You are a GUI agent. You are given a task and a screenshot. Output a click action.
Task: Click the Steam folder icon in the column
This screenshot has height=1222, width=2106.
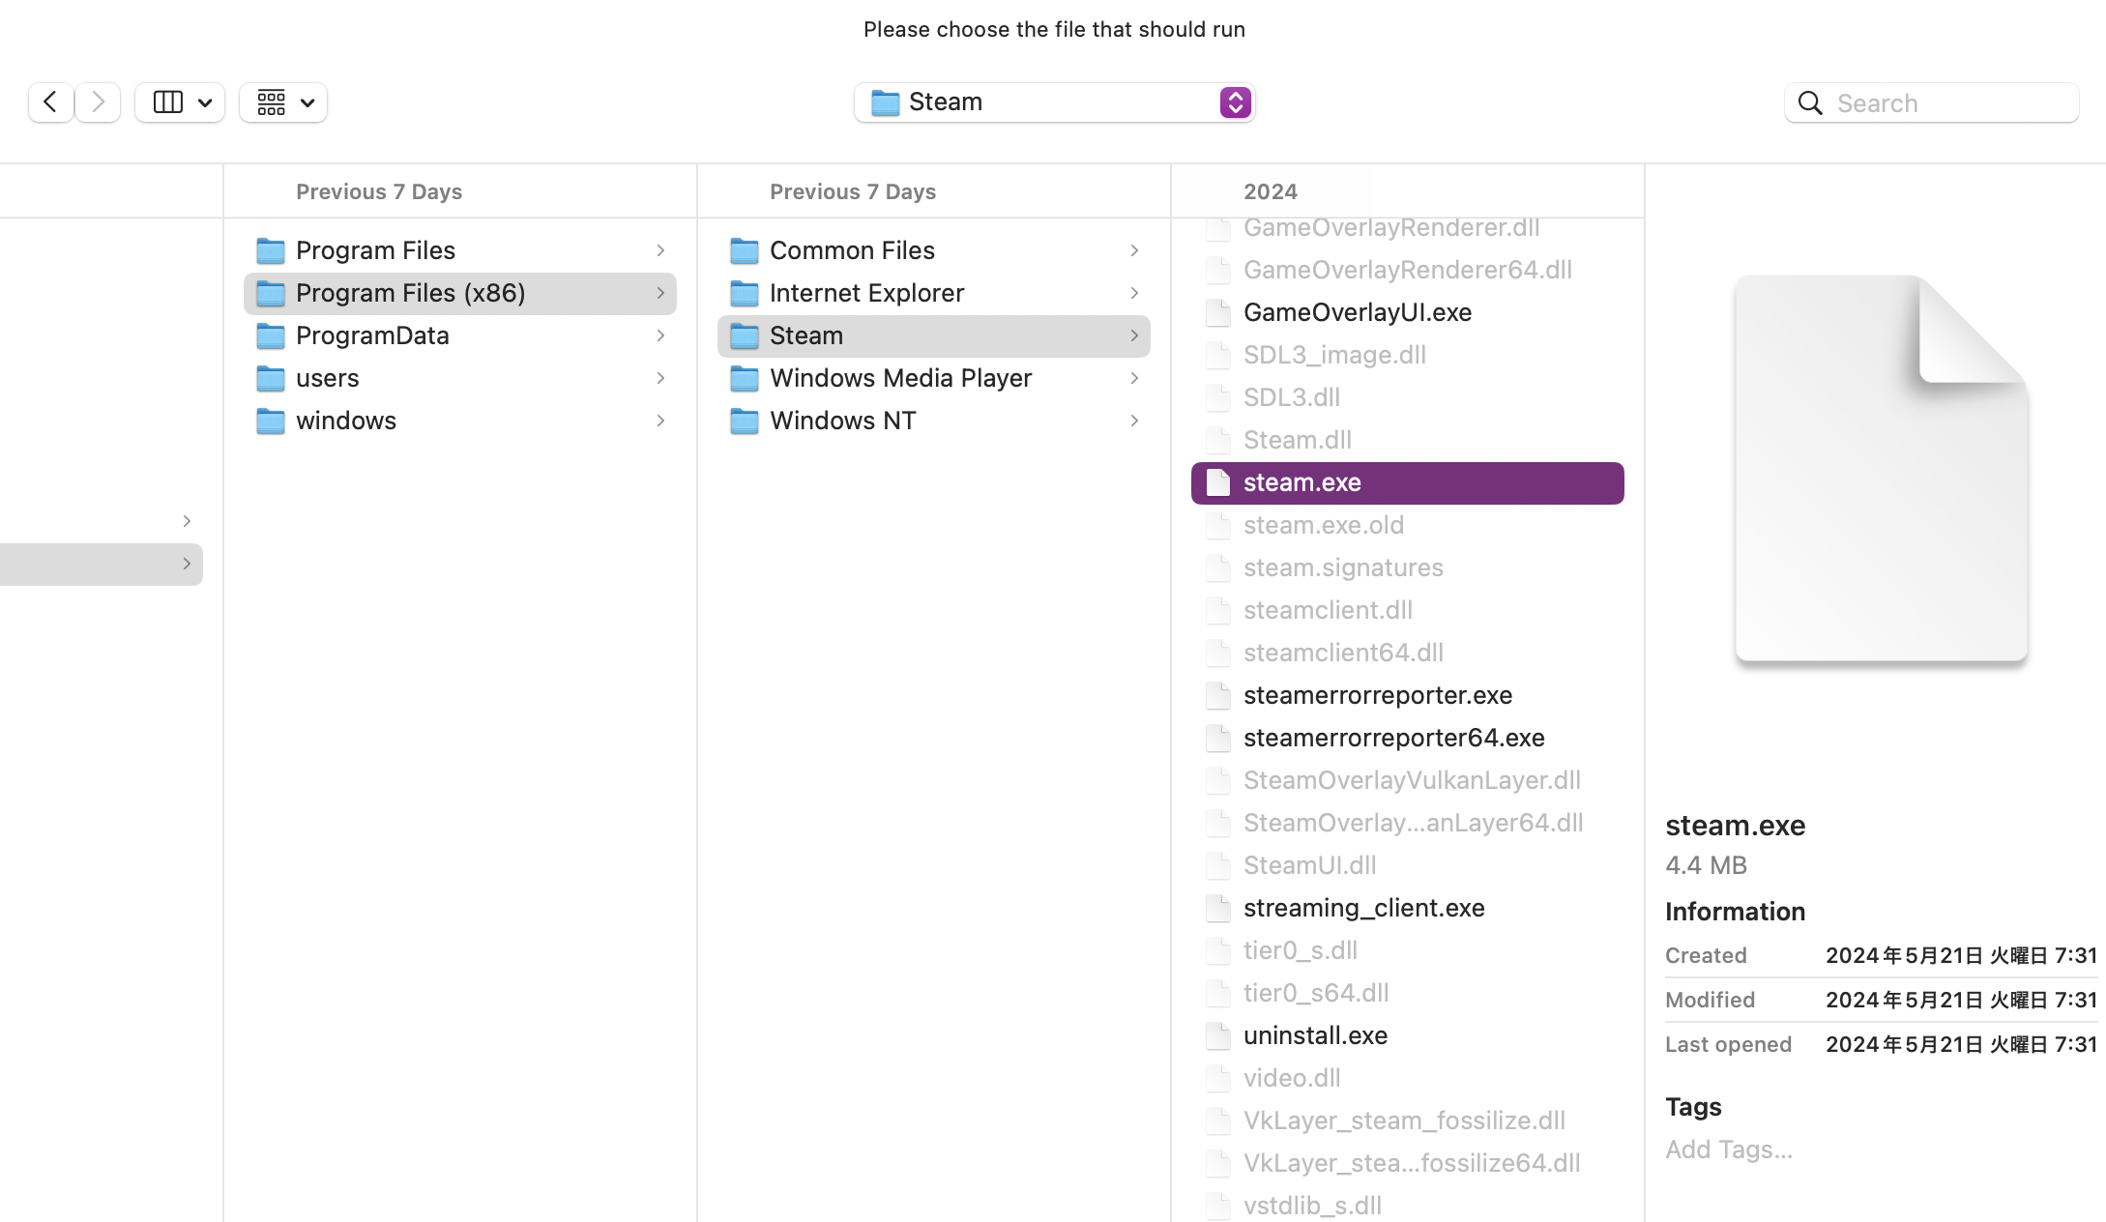click(745, 335)
